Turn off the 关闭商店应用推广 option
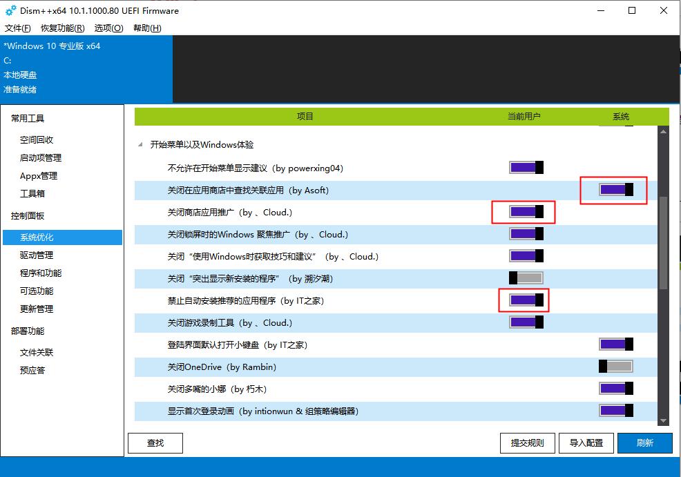 coord(524,212)
